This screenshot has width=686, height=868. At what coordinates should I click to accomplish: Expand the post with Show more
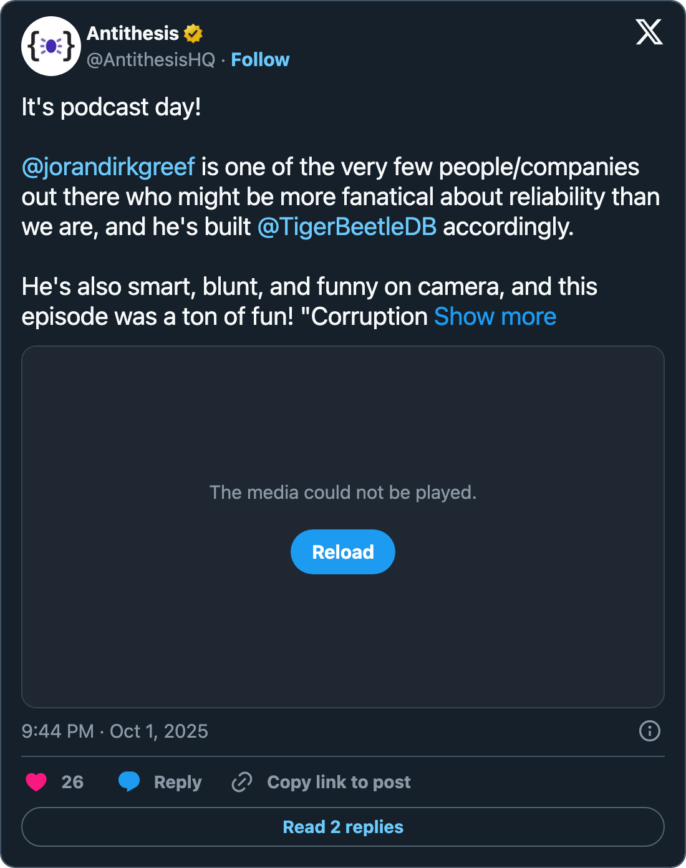pyautogui.click(x=495, y=317)
